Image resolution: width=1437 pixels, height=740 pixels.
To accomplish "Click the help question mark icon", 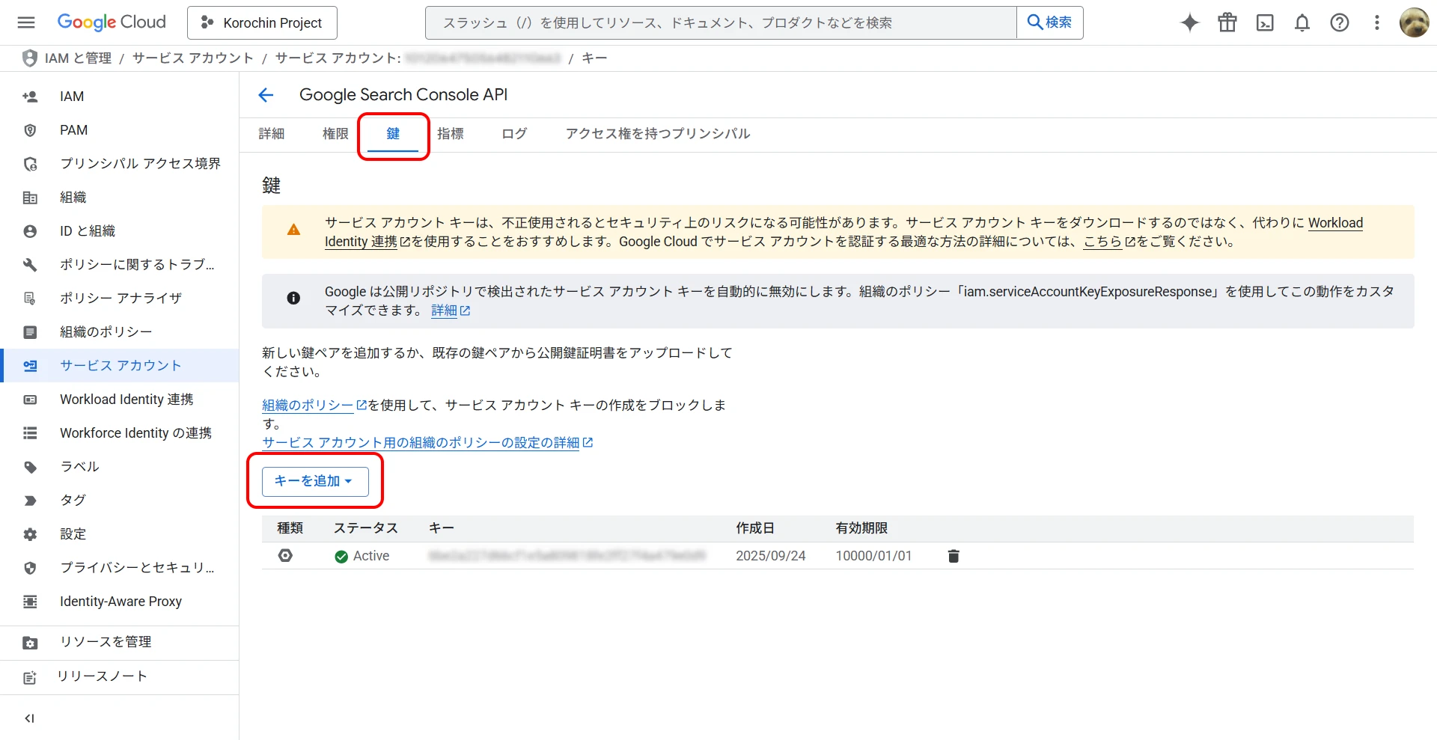I will (x=1339, y=22).
